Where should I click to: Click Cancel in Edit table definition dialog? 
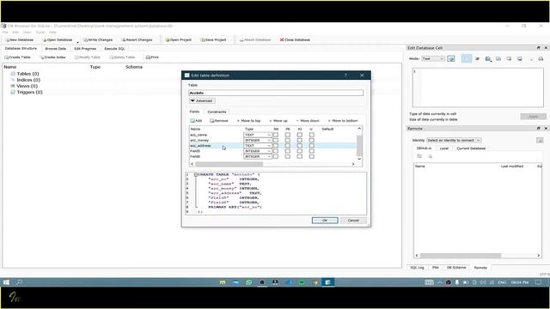[353, 221]
